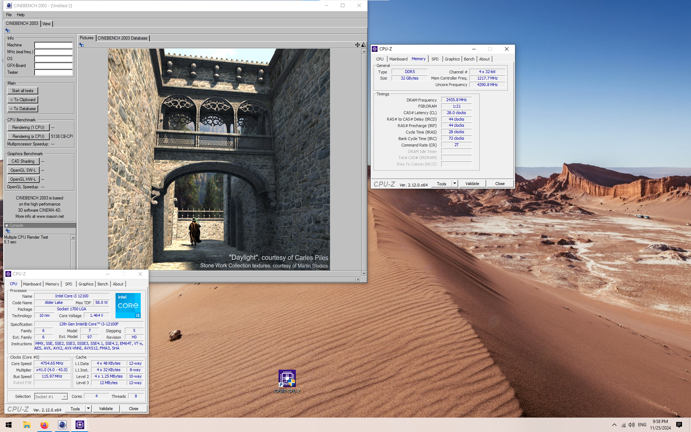Select the Pictures tab
This screenshot has height=432, width=691.
pos(86,38)
